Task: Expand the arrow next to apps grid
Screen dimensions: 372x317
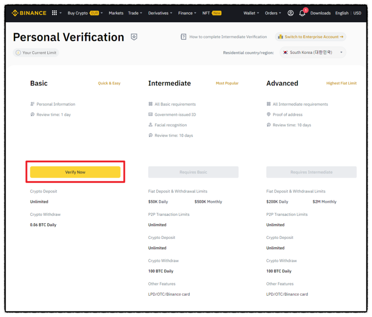Action: 60,13
